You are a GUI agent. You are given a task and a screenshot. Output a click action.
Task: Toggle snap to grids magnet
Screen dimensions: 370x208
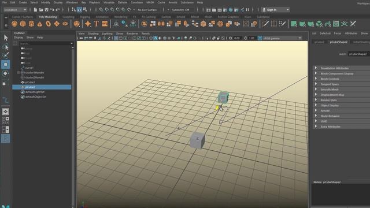pos(101,10)
